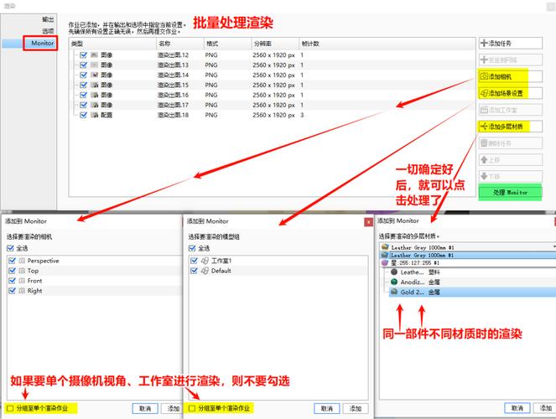This screenshot has height=419, width=556.
Task: Open the 选项 (Options) tab
Action: pyautogui.click(x=47, y=30)
